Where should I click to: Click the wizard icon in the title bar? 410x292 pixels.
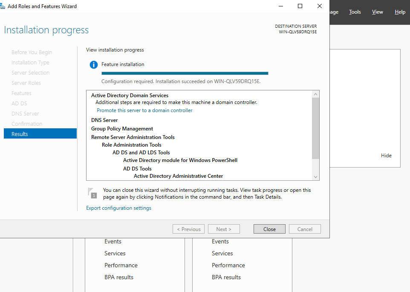[x=3, y=6]
